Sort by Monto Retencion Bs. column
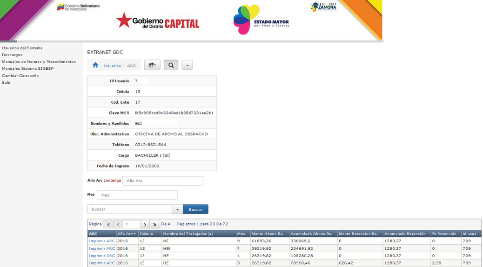 pyautogui.click(x=358, y=234)
